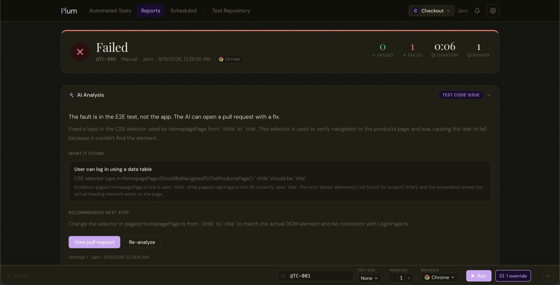Go to Automated Tests tab
The image size is (560, 285).
click(x=110, y=11)
